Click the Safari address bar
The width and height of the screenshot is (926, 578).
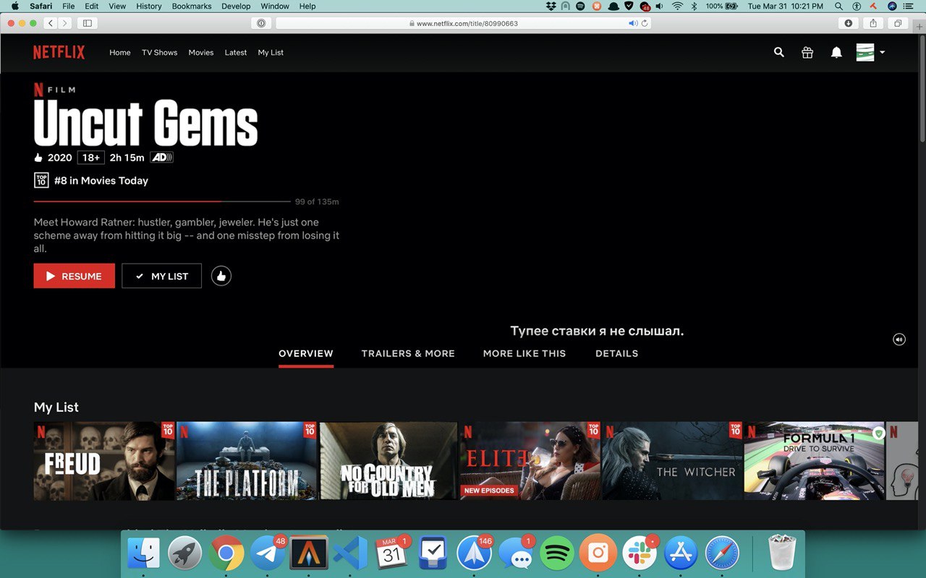click(x=463, y=23)
